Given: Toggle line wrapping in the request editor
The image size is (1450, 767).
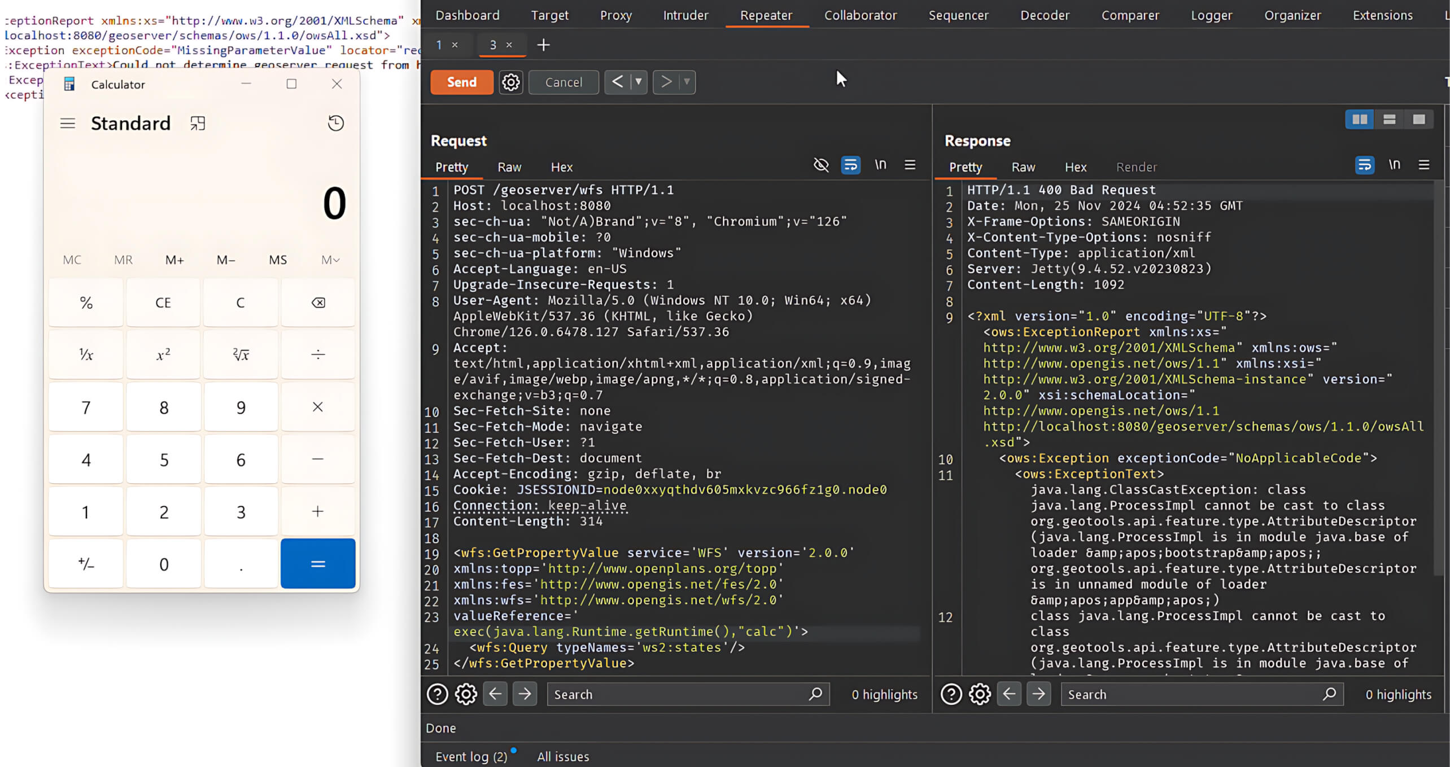Looking at the screenshot, I should (x=850, y=165).
